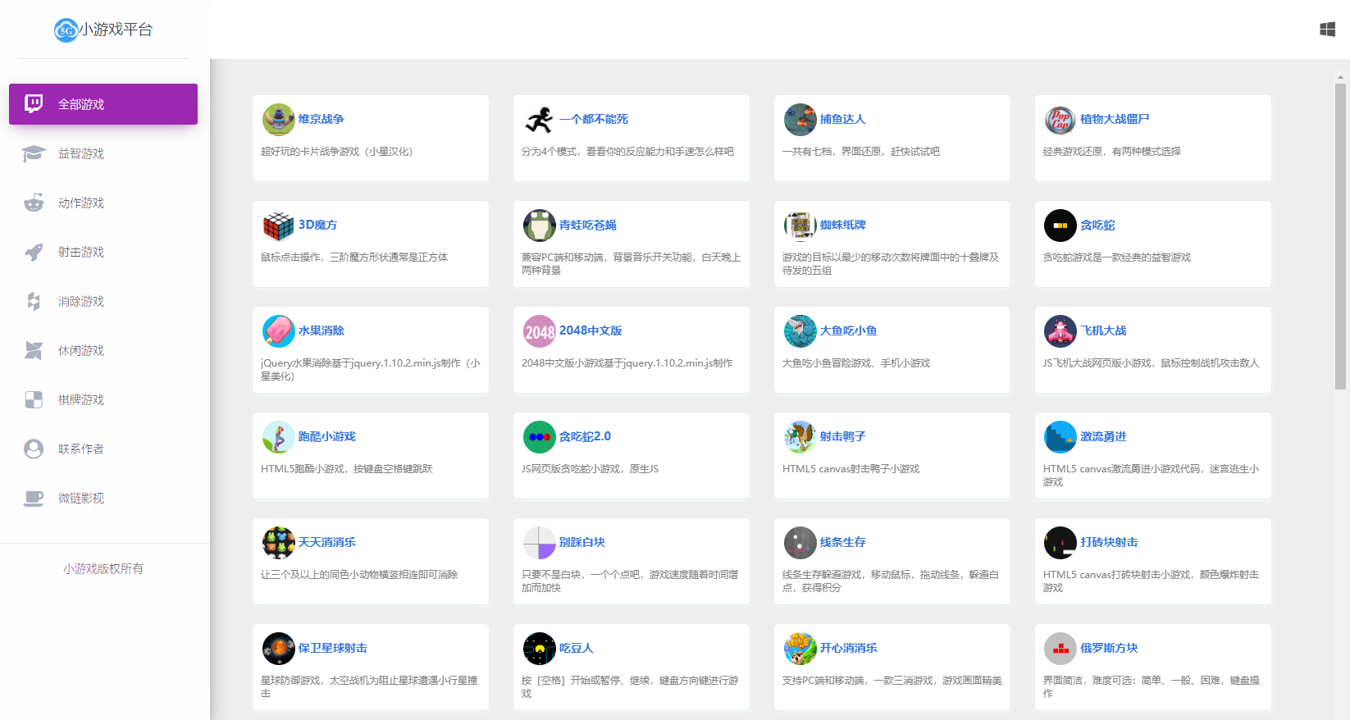Click the vertical scrollbar on the right
The image size is (1350, 720).
(x=1340, y=238)
